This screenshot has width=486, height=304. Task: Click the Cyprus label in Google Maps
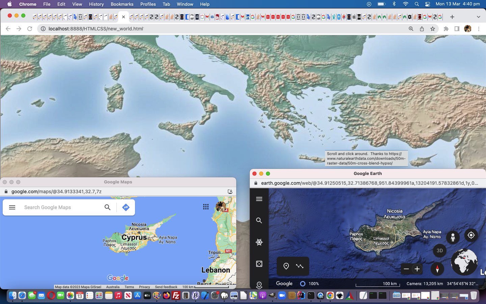pos(134,237)
